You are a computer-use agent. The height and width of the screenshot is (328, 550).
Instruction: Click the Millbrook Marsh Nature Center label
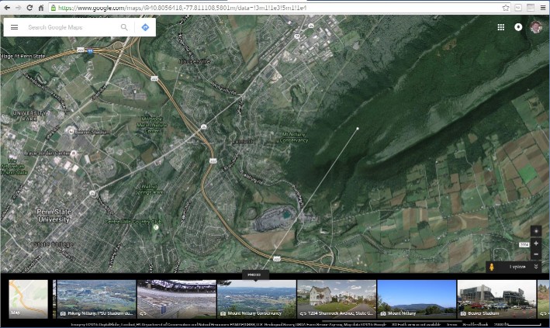(152, 125)
